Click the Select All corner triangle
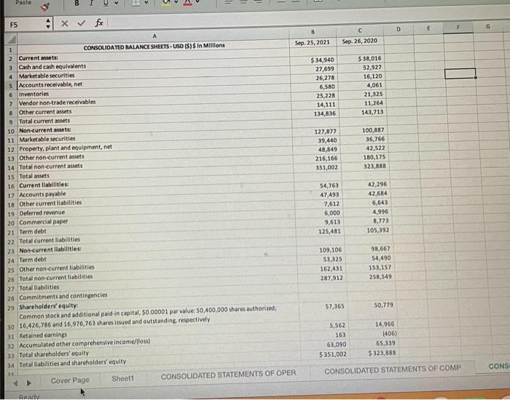This screenshot has width=510, height=400. [12, 39]
